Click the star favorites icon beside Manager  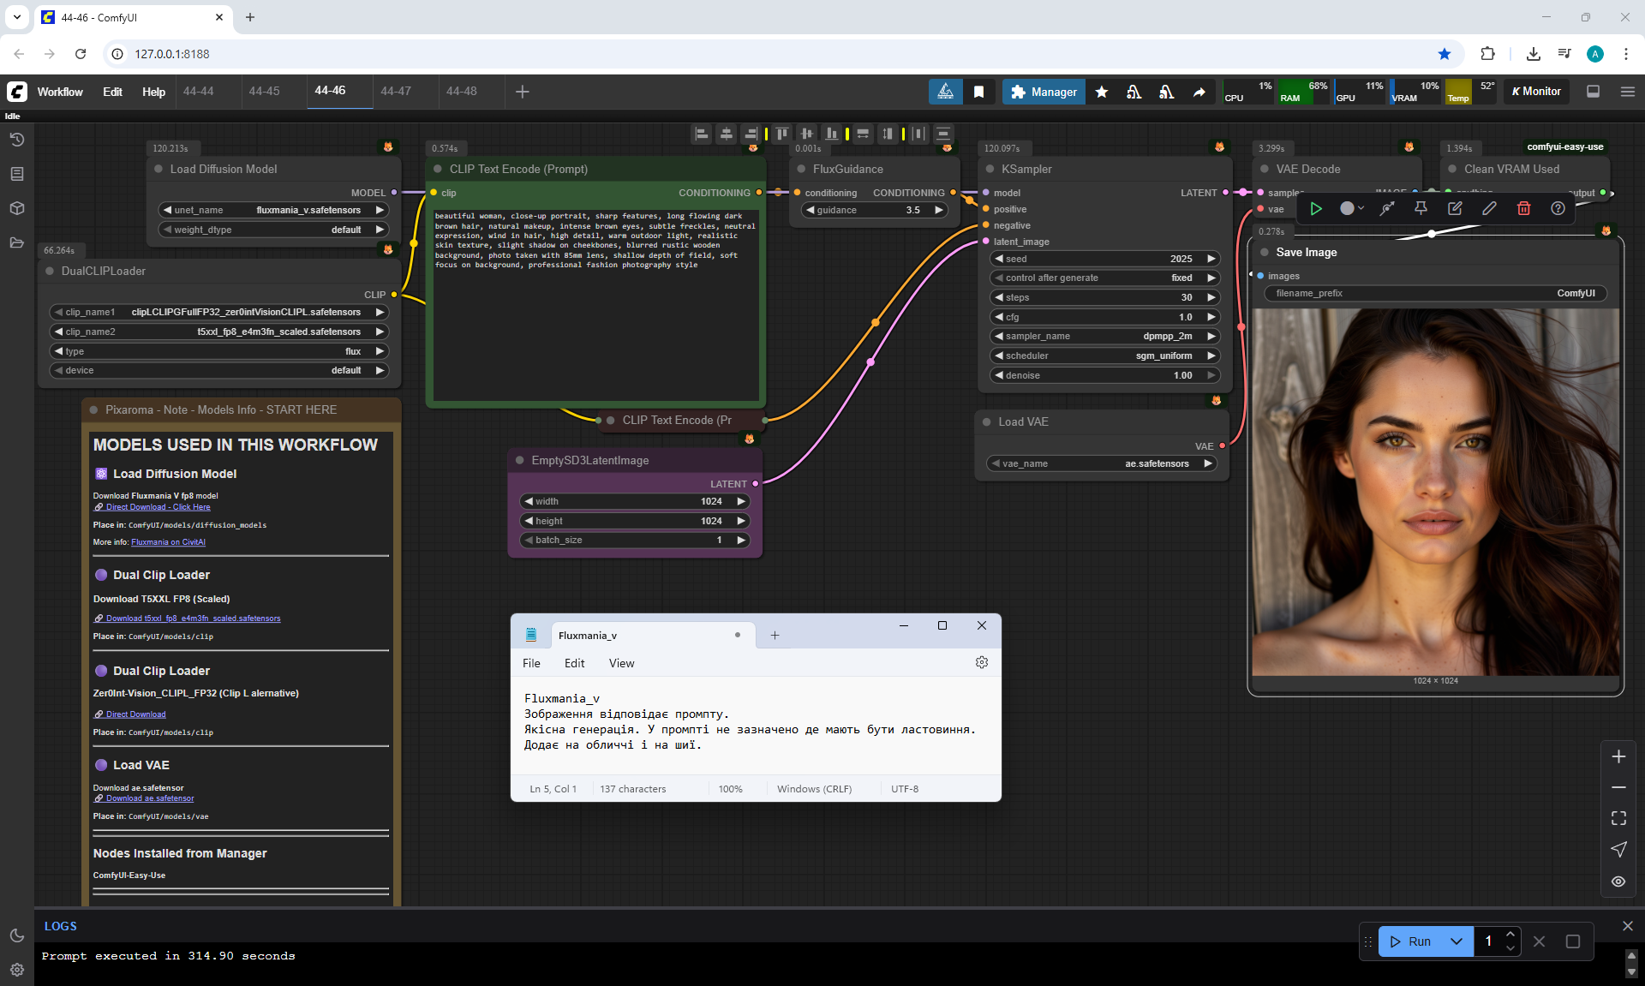point(1102,92)
